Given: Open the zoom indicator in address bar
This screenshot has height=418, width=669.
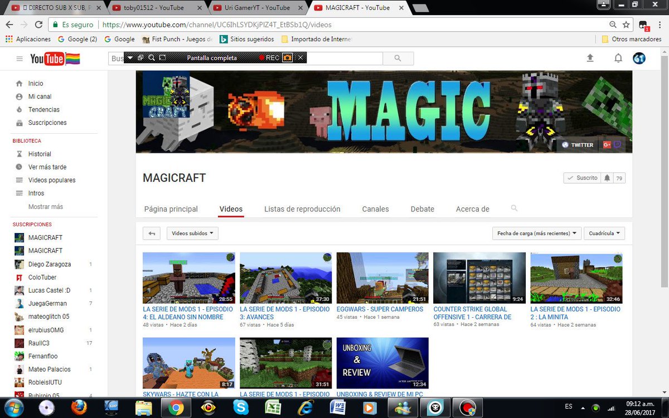Looking at the screenshot, I should pyautogui.click(x=613, y=25).
